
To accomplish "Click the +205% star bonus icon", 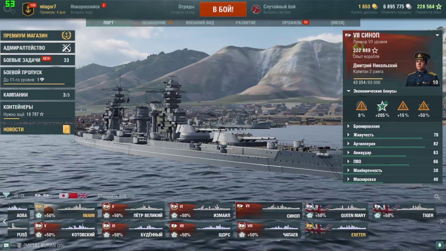I will click(x=382, y=106).
